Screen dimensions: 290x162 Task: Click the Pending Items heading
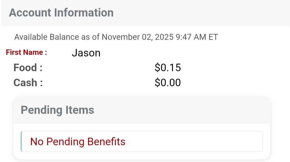[57, 110]
